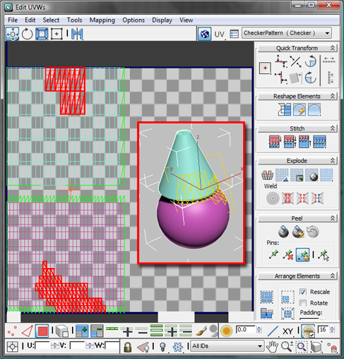Click the Mirror horizontal icon

point(77,34)
